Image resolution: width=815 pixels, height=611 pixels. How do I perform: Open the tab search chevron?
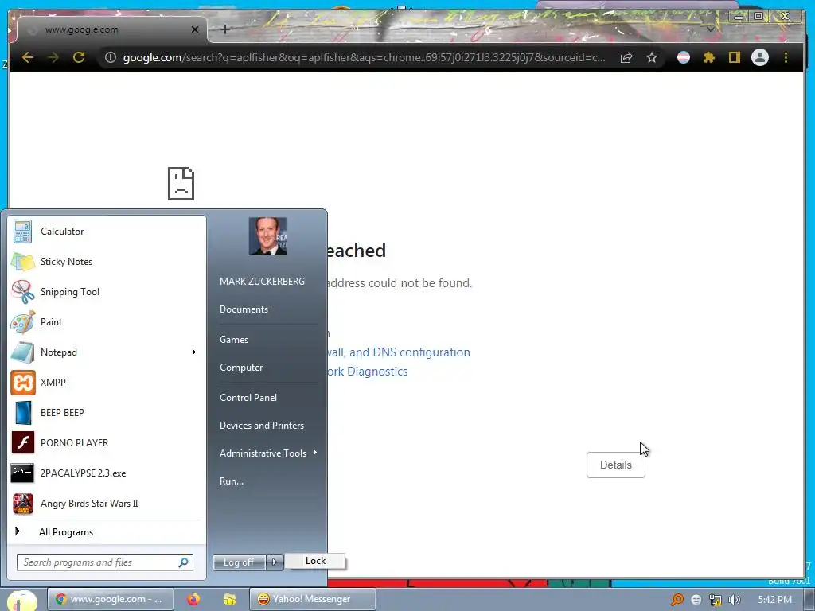(711, 29)
